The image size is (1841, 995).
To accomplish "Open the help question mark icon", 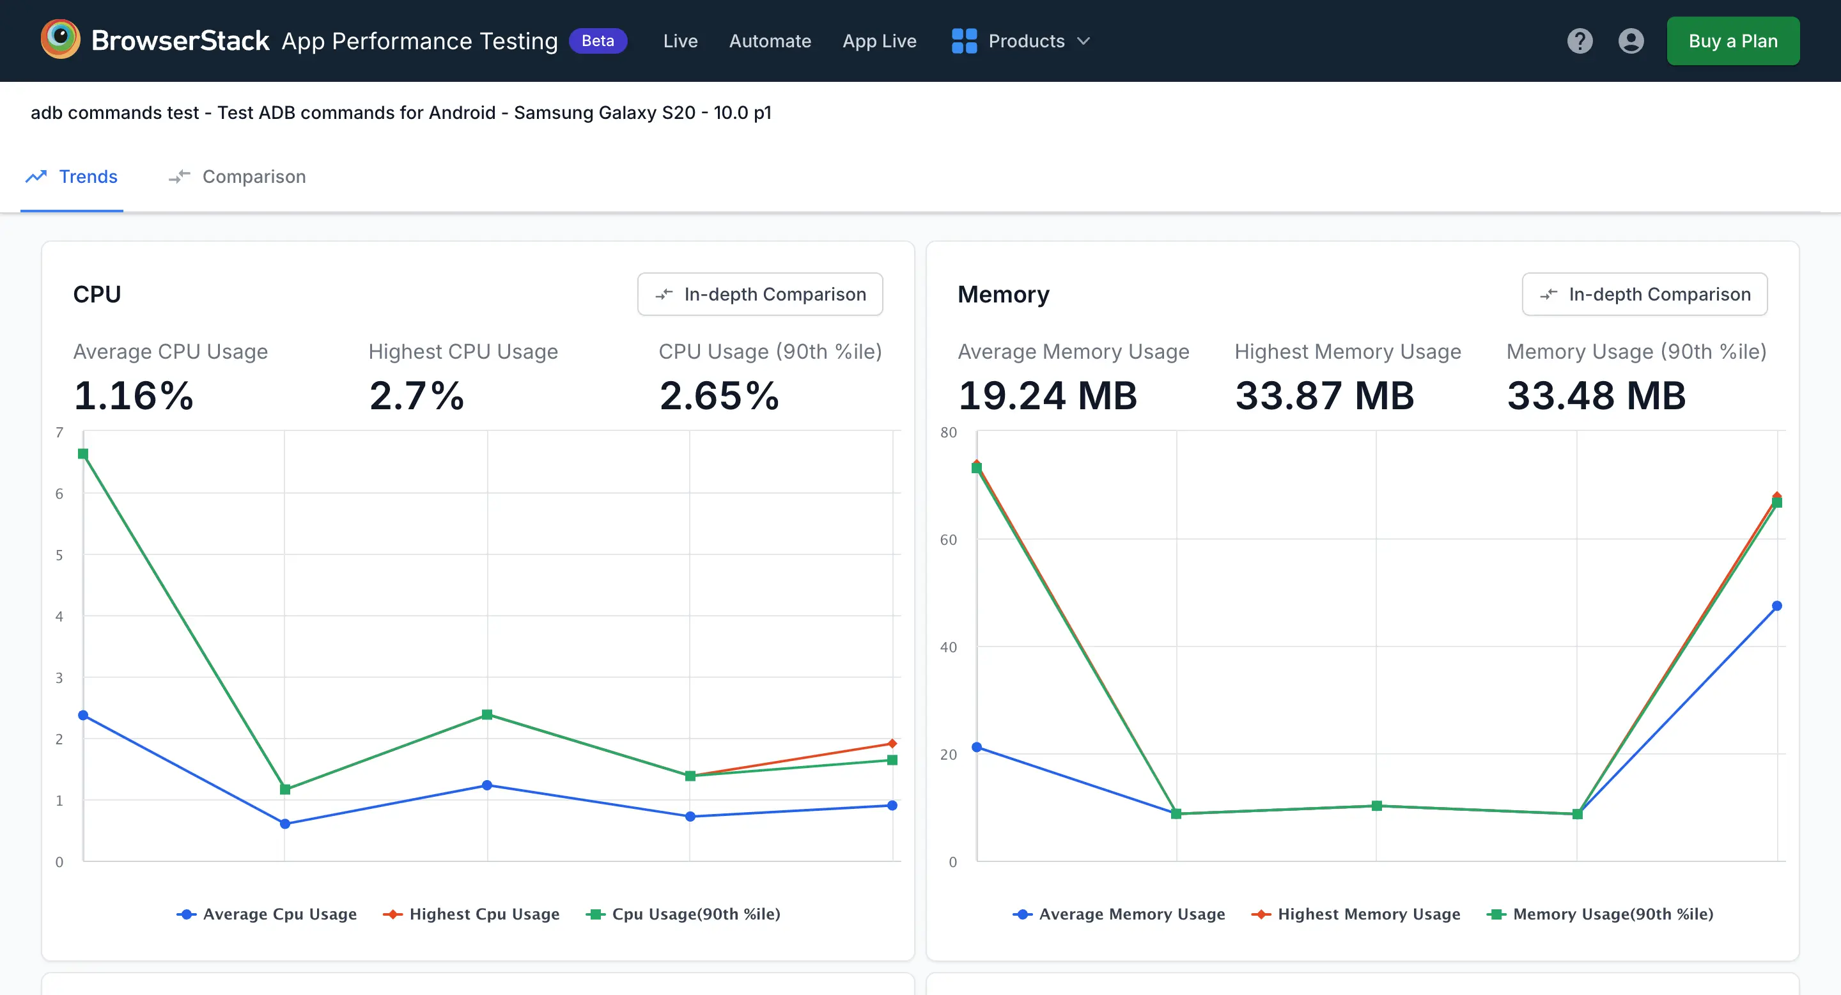I will pos(1580,41).
